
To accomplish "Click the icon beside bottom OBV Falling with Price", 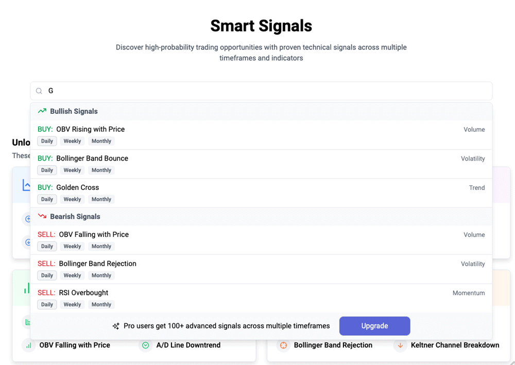I will 29,345.
